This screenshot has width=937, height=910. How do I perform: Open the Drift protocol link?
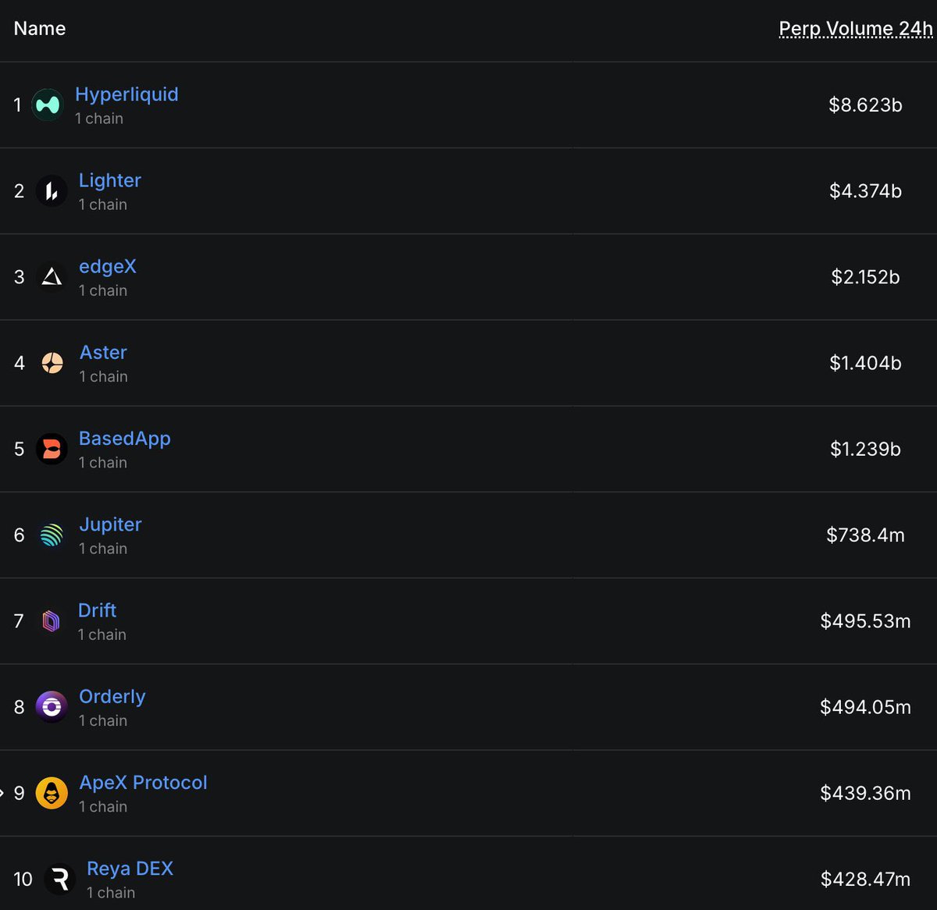tap(97, 610)
